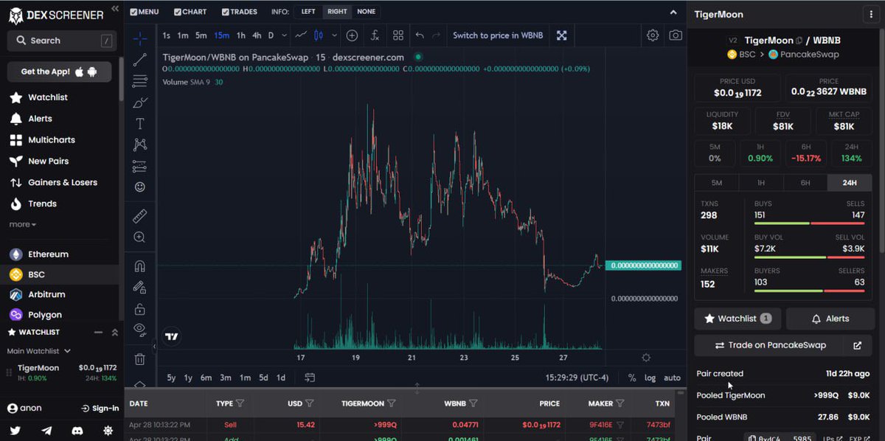Select the 15m timeframe
885x441 pixels.
222,35
